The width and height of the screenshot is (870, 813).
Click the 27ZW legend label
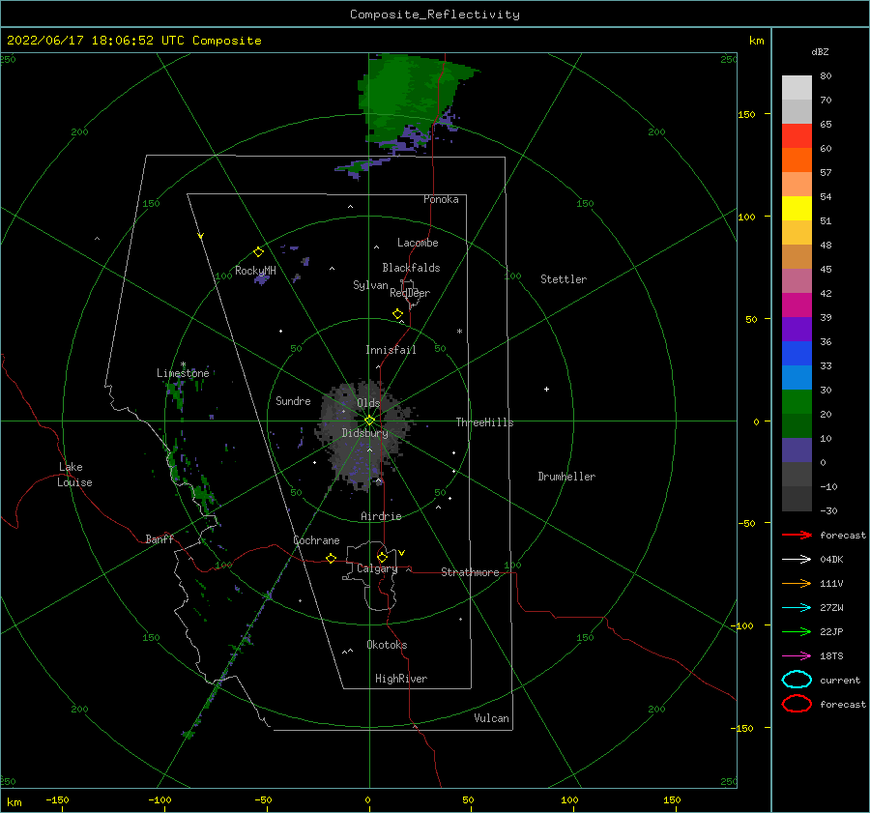click(831, 608)
